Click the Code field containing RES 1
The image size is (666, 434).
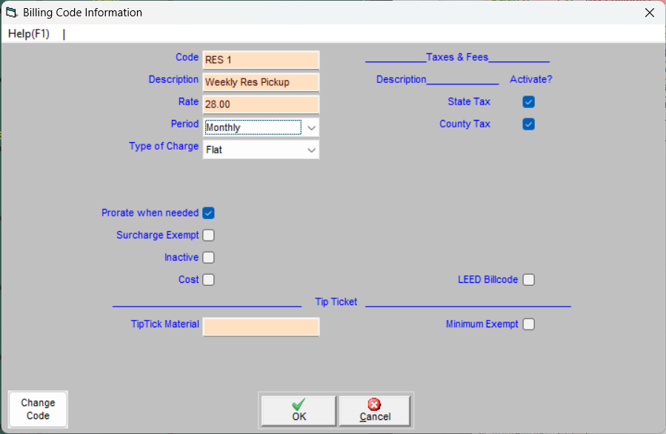coord(261,60)
